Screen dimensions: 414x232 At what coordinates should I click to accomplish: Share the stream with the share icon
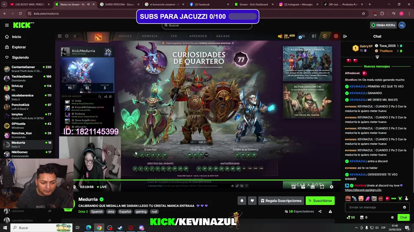pos(320,211)
